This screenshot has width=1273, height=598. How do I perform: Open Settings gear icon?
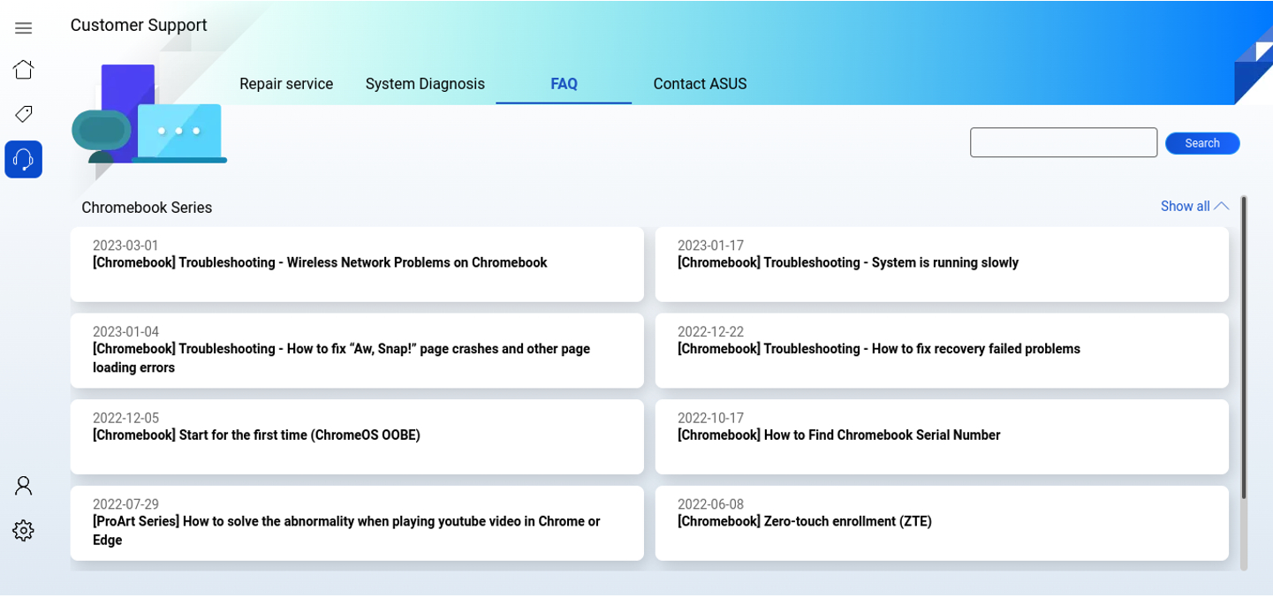pyautogui.click(x=24, y=530)
